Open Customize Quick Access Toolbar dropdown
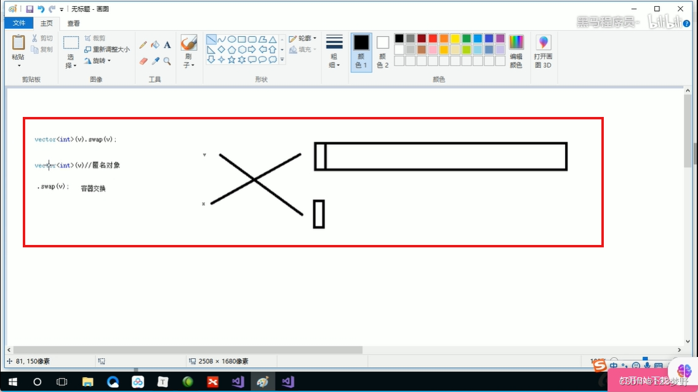698x392 pixels. [62, 9]
